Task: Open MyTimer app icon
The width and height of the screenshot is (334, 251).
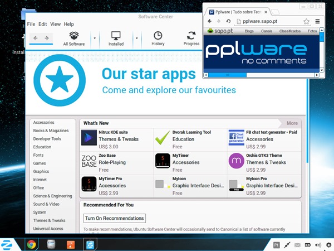Action: click(163, 161)
